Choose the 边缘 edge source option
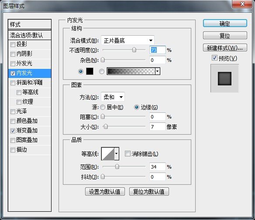Image resolution: width=255 pixels, height=220 pixels. (136, 107)
